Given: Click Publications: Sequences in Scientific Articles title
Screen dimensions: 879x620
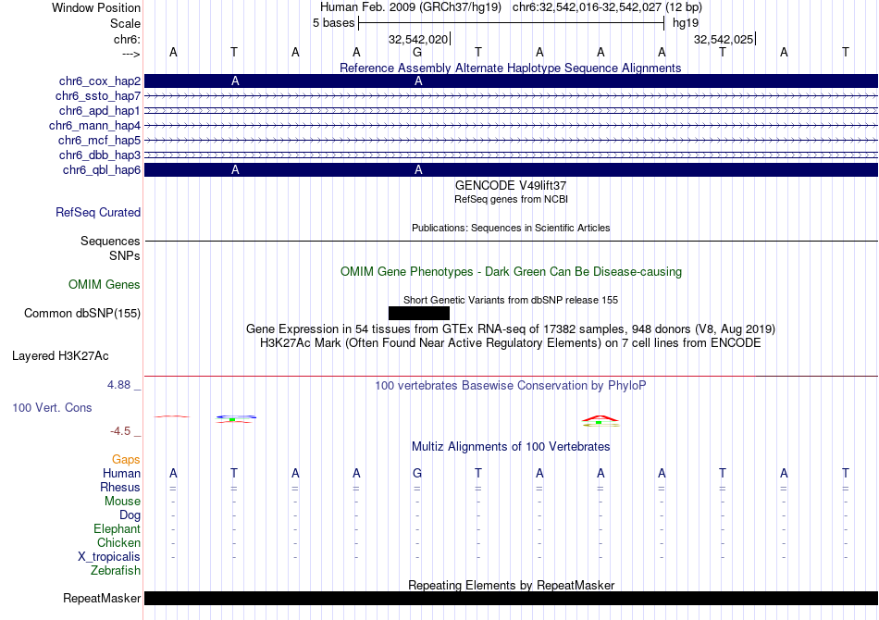Looking at the screenshot, I should tap(511, 228).
